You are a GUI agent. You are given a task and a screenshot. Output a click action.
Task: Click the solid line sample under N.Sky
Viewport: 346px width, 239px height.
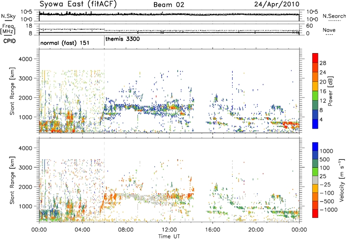pyautogui.click(x=8, y=21)
